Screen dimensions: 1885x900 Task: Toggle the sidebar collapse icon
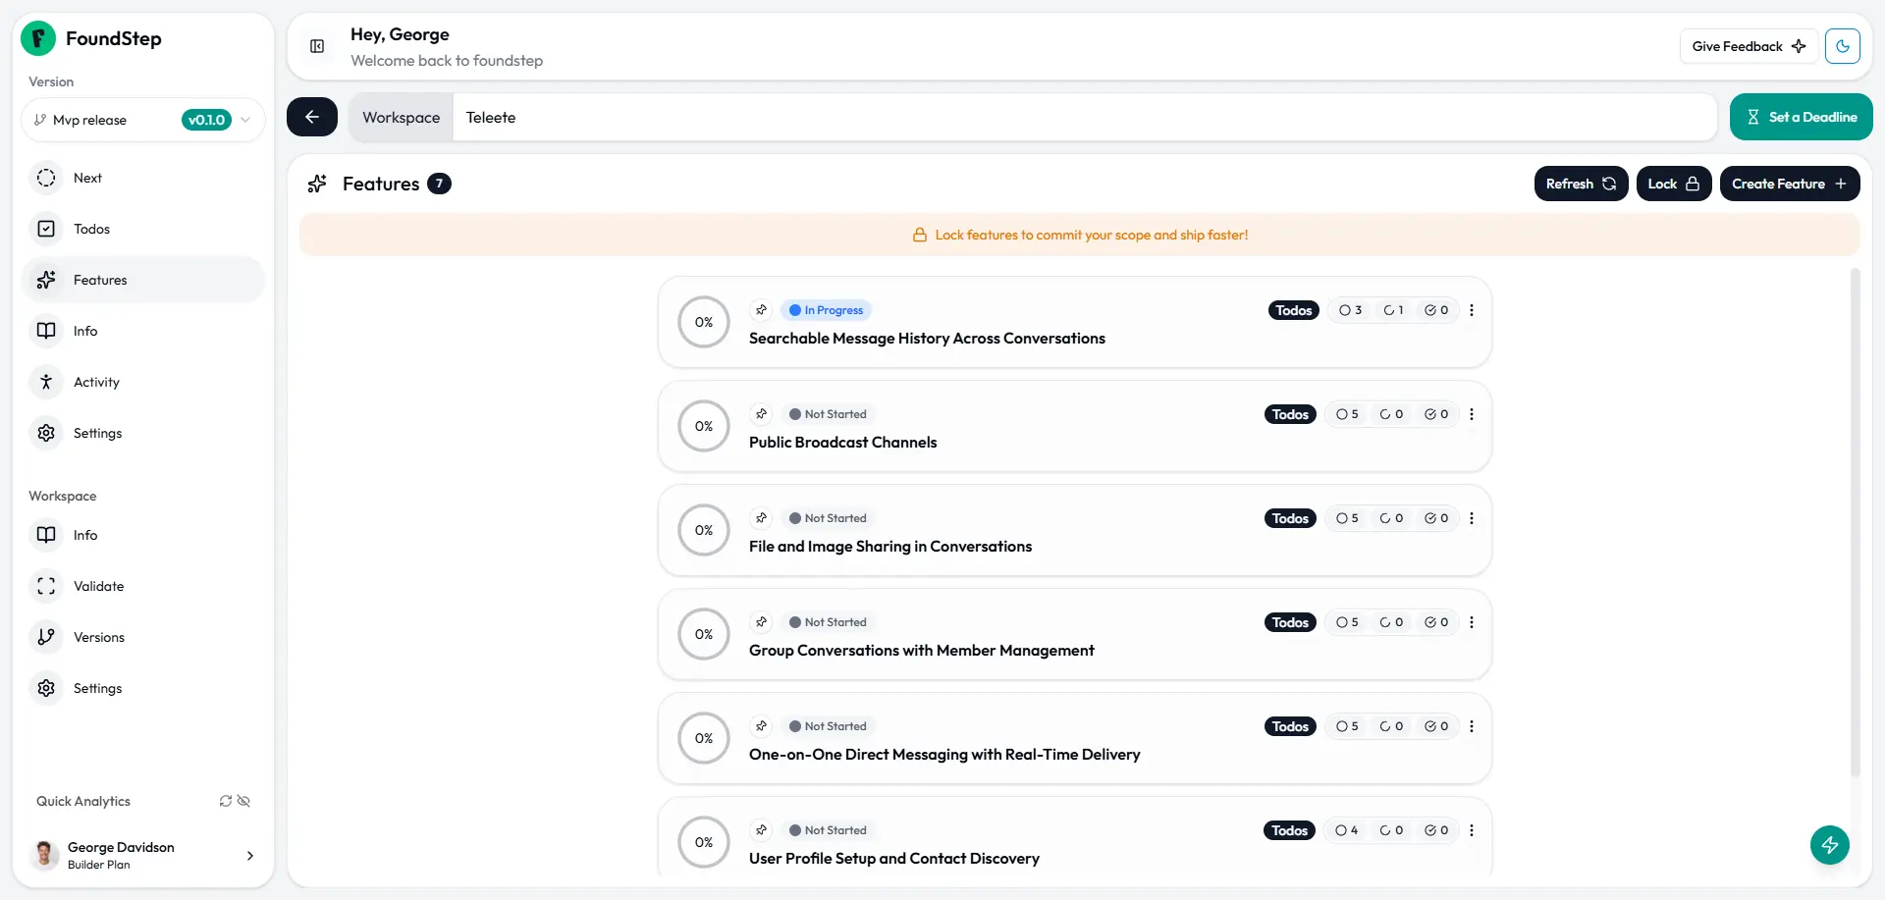pos(317,46)
